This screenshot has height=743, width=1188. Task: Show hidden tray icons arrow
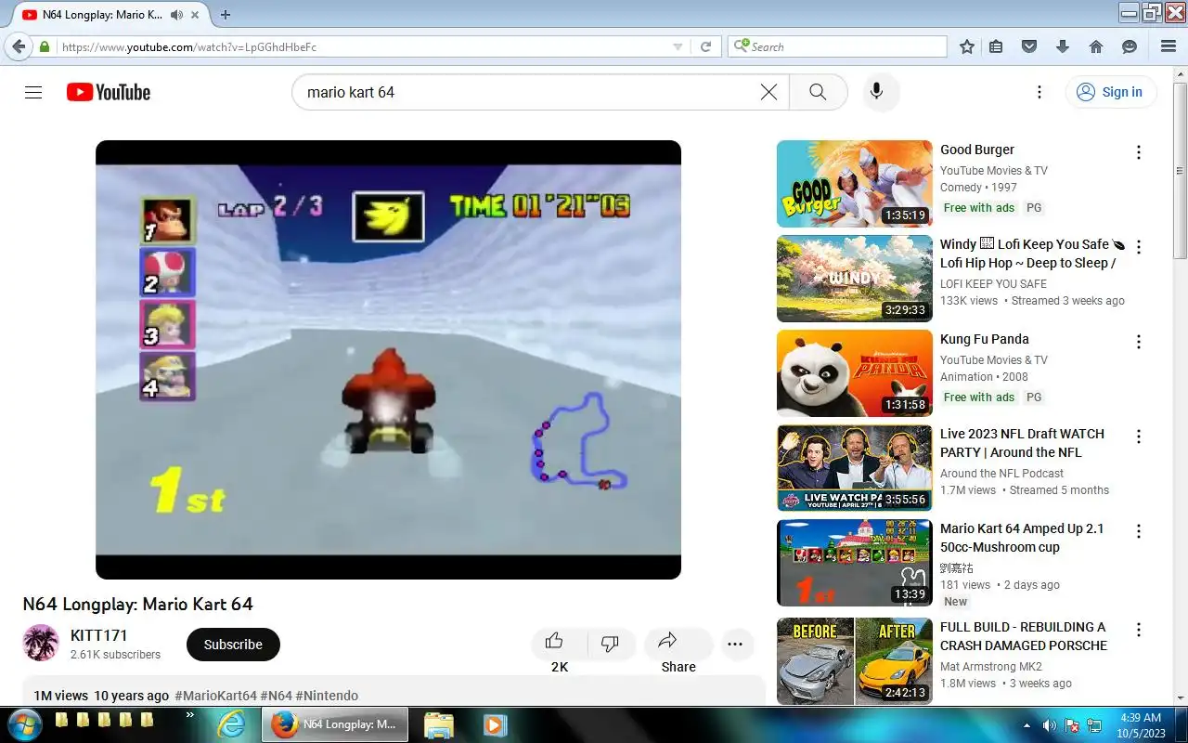[x=1027, y=725]
